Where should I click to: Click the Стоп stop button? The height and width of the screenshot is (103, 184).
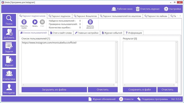(x=42, y=22)
